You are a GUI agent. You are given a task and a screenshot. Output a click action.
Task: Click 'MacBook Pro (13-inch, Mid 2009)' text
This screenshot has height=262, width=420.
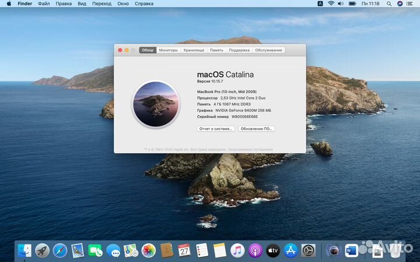(226, 92)
